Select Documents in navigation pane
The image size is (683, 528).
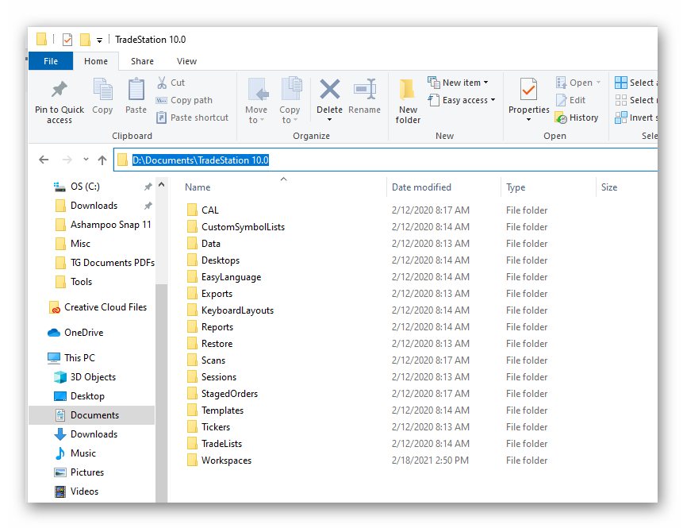click(91, 415)
